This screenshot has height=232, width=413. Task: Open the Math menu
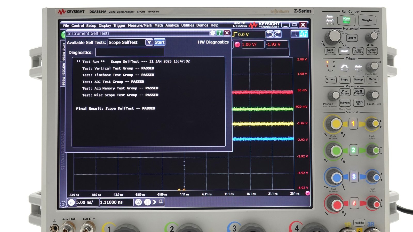tap(159, 25)
